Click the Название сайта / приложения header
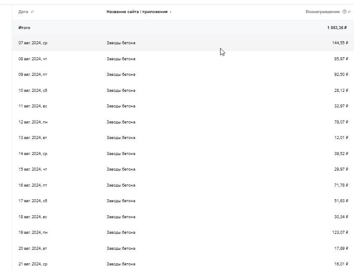 pos(137,12)
